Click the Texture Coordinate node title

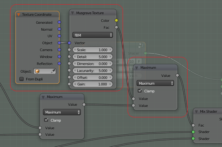(x=37, y=15)
